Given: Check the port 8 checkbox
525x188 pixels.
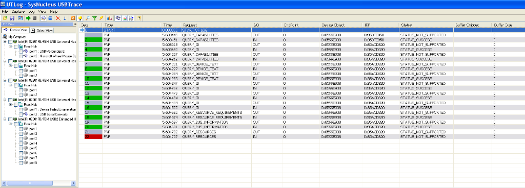Looking at the screenshot, I should pyautogui.click(x=21, y=162).
